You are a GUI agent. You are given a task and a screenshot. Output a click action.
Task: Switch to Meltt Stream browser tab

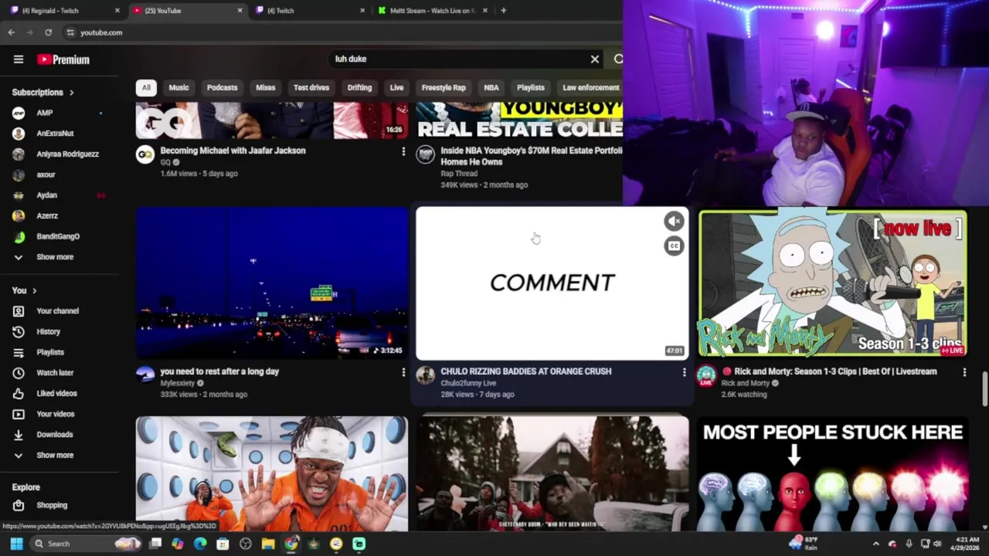(433, 11)
